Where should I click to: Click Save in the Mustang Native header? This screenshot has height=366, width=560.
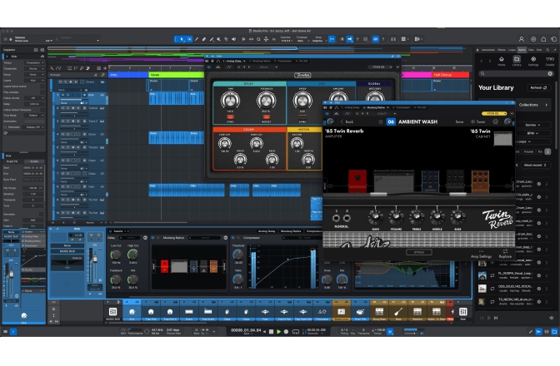(x=459, y=122)
